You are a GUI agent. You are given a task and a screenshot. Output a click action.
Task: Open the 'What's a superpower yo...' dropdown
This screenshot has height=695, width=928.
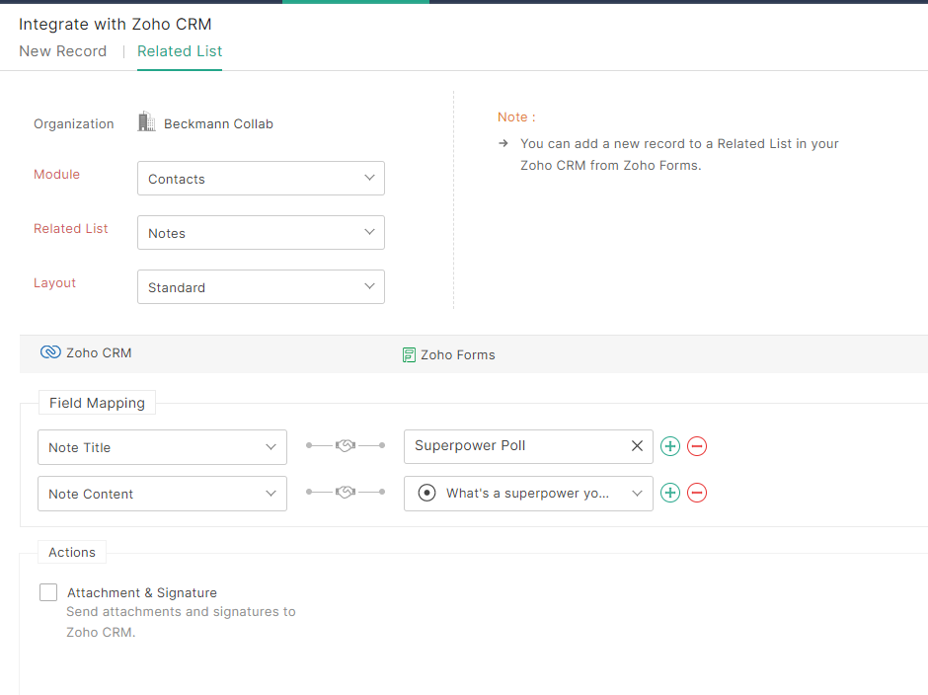click(528, 494)
